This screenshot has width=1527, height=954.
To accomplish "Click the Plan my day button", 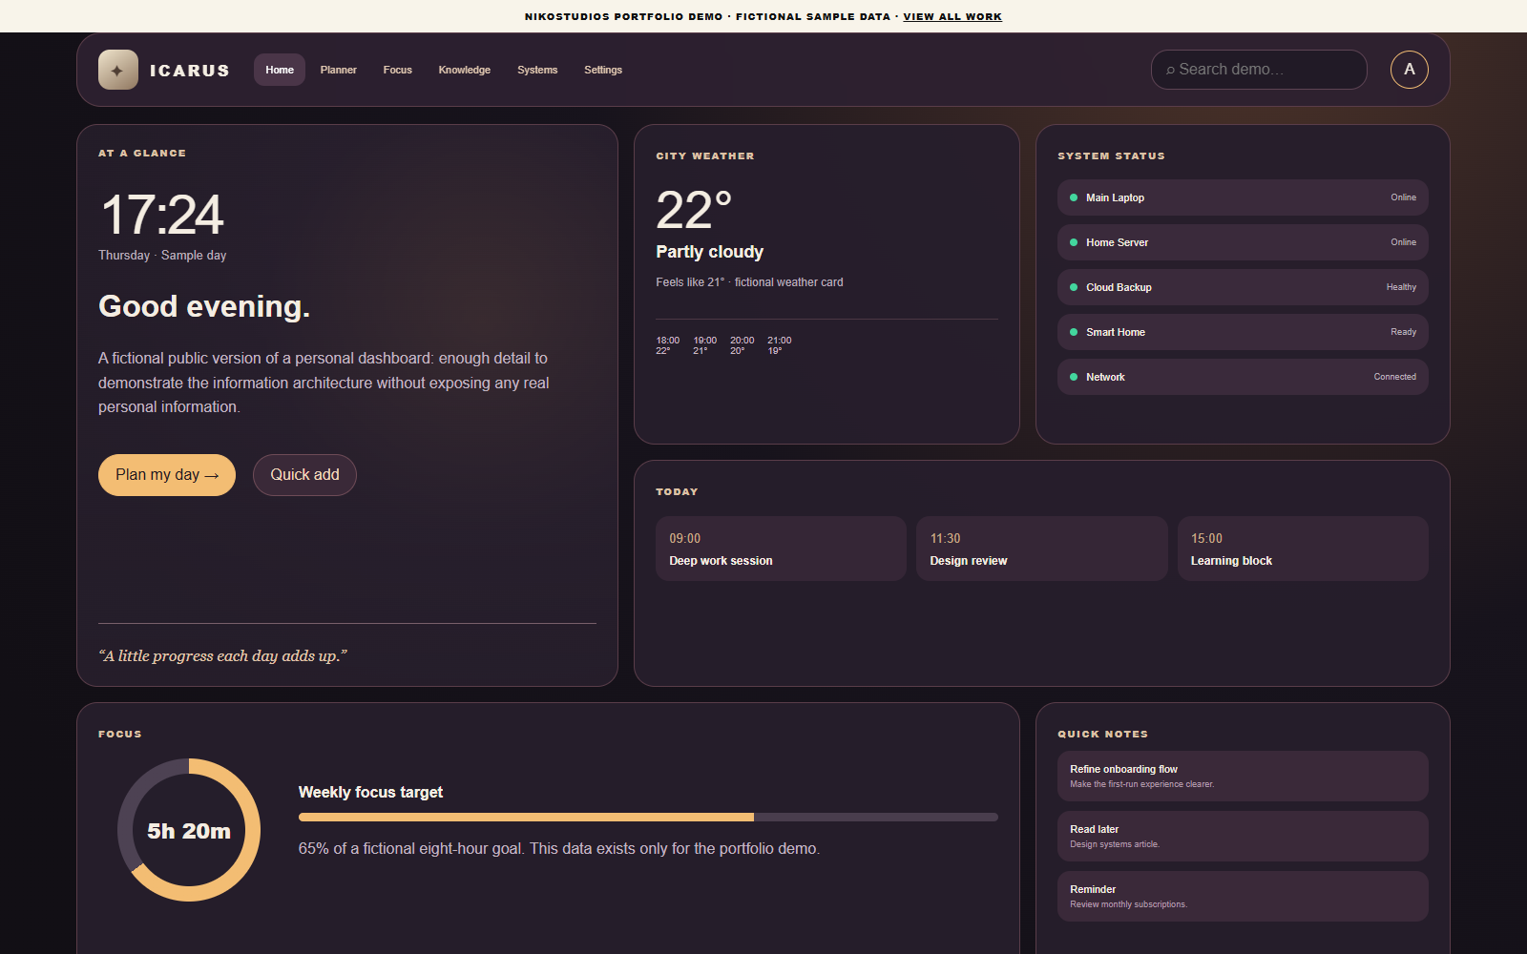I will tap(167, 475).
